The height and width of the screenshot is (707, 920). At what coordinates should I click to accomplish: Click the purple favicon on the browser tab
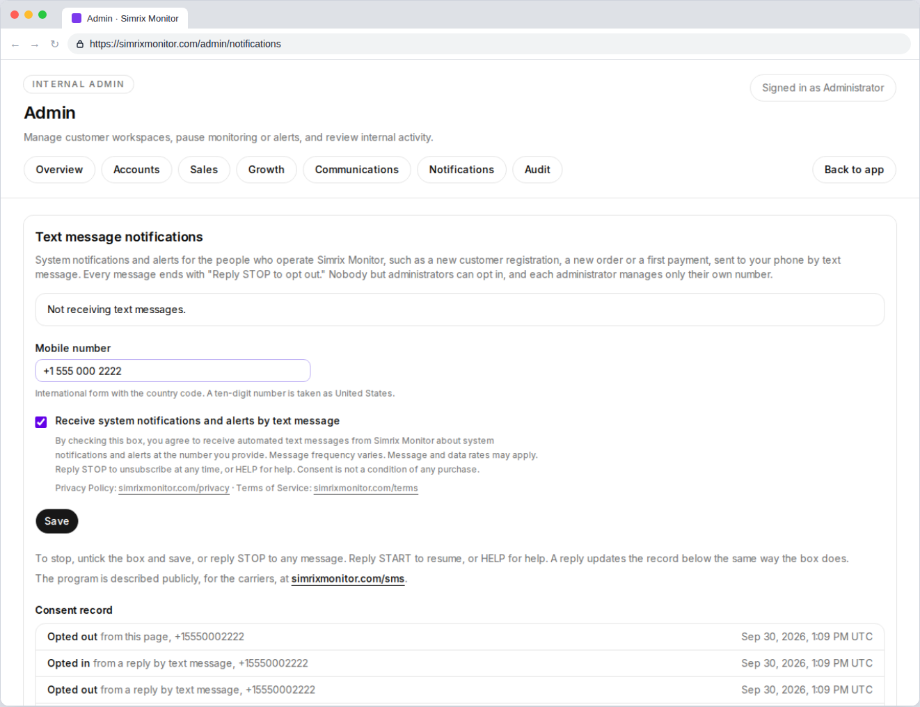tap(77, 18)
